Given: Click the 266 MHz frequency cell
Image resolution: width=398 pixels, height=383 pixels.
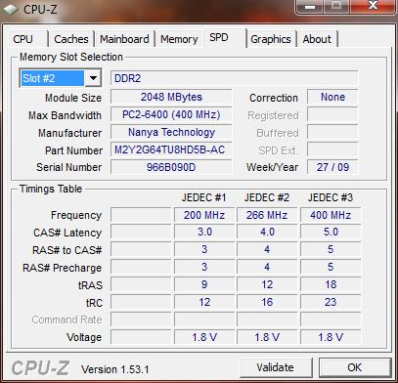Looking at the screenshot, I should coord(267,215).
